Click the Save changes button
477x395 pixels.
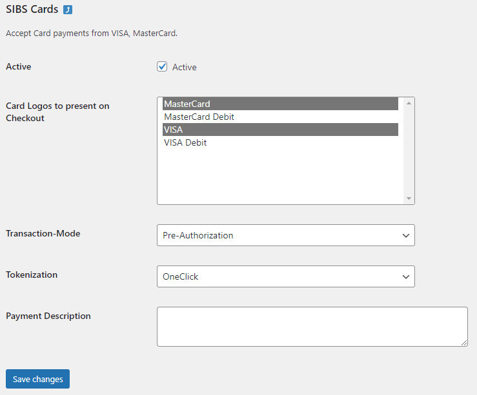click(x=37, y=379)
